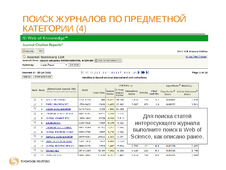Open the rank 1 NAT CLIM CHANGE journal link
226x170 pixels.
click(56, 100)
